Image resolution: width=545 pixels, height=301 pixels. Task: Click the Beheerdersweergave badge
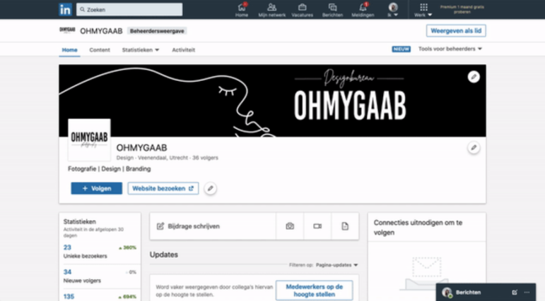[157, 31]
